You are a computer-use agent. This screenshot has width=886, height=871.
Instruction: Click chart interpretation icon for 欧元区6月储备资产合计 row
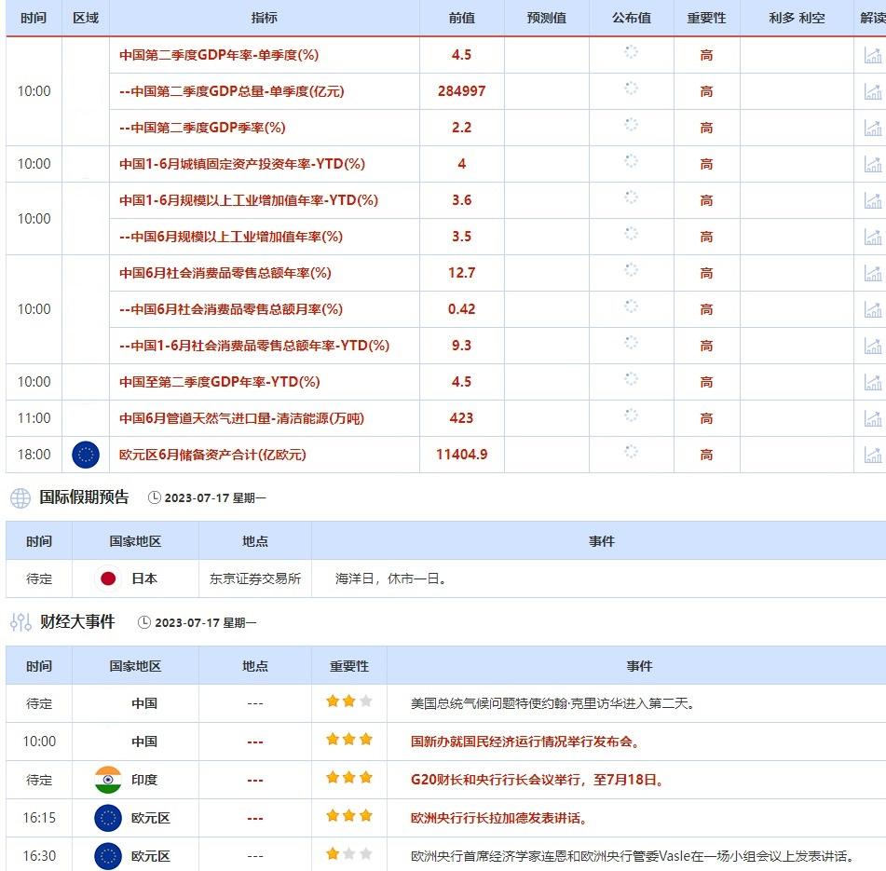873,455
